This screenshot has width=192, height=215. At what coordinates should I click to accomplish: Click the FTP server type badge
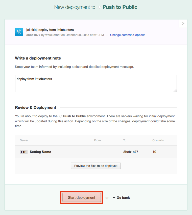click(x=24, y=152)
